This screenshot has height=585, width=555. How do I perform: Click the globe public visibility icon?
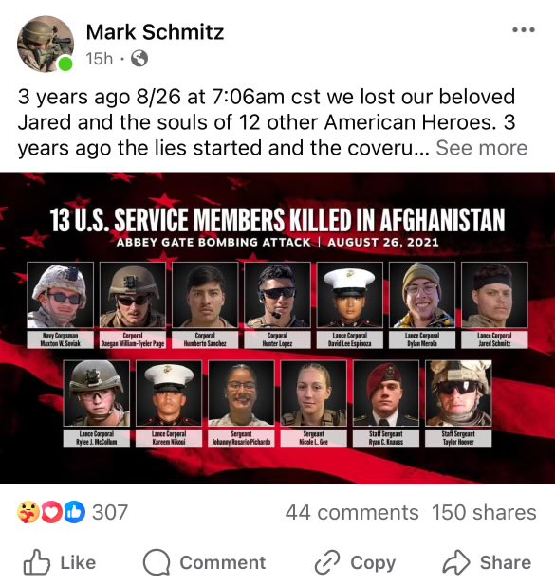tap(139, 59)
